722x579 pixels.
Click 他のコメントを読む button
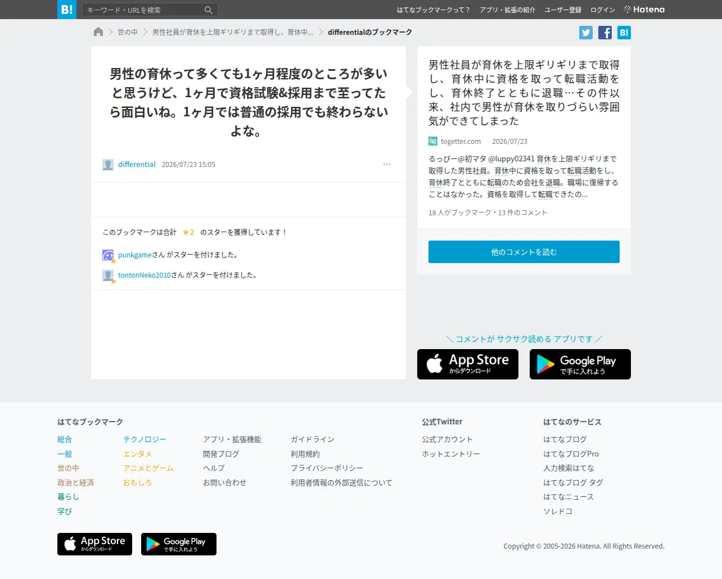coord(524,252)
